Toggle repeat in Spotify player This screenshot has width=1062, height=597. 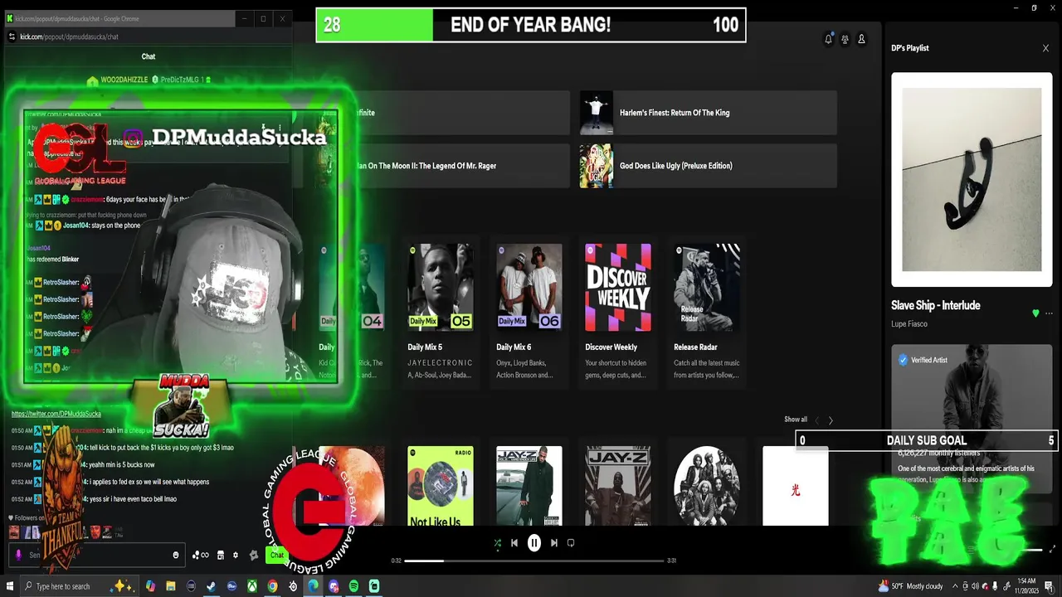tap(571, 543)
